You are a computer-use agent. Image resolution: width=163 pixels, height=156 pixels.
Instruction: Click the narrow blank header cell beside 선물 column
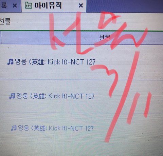click(0, 38)
